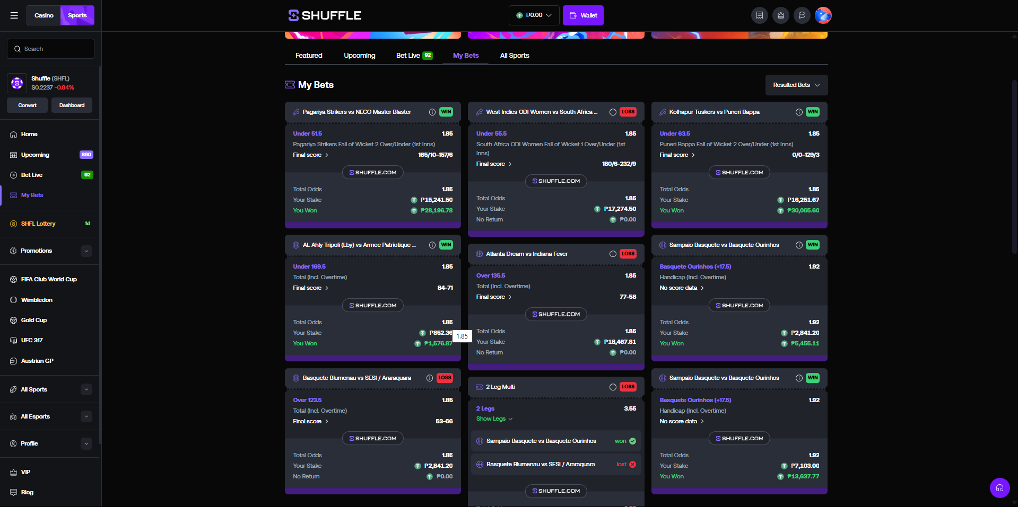Click the VIP crown icon in sidebar

[14, 472]
